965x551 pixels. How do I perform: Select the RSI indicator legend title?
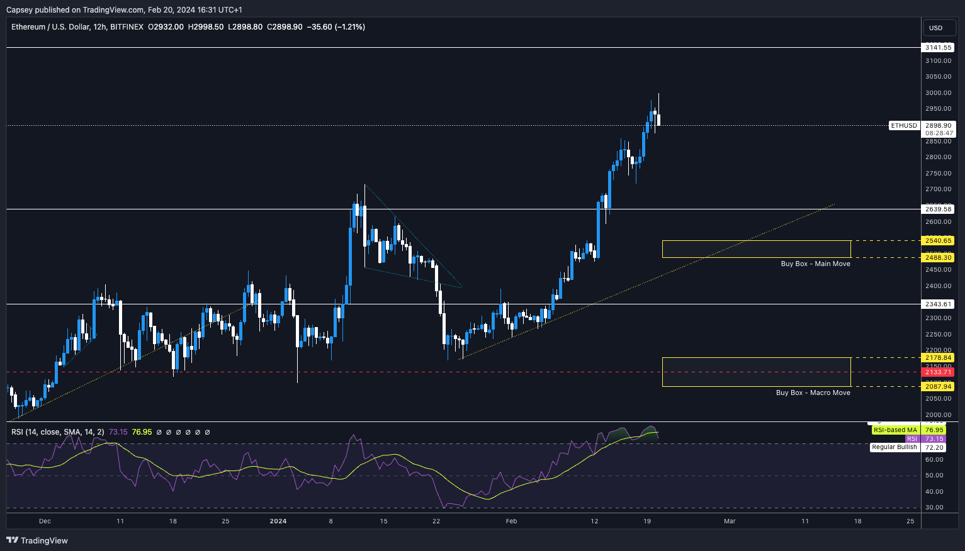tap(58, 432)
